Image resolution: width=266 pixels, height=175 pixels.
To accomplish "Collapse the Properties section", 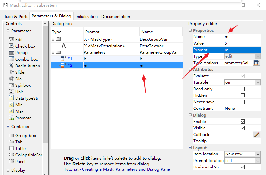I will pos(190,30).
